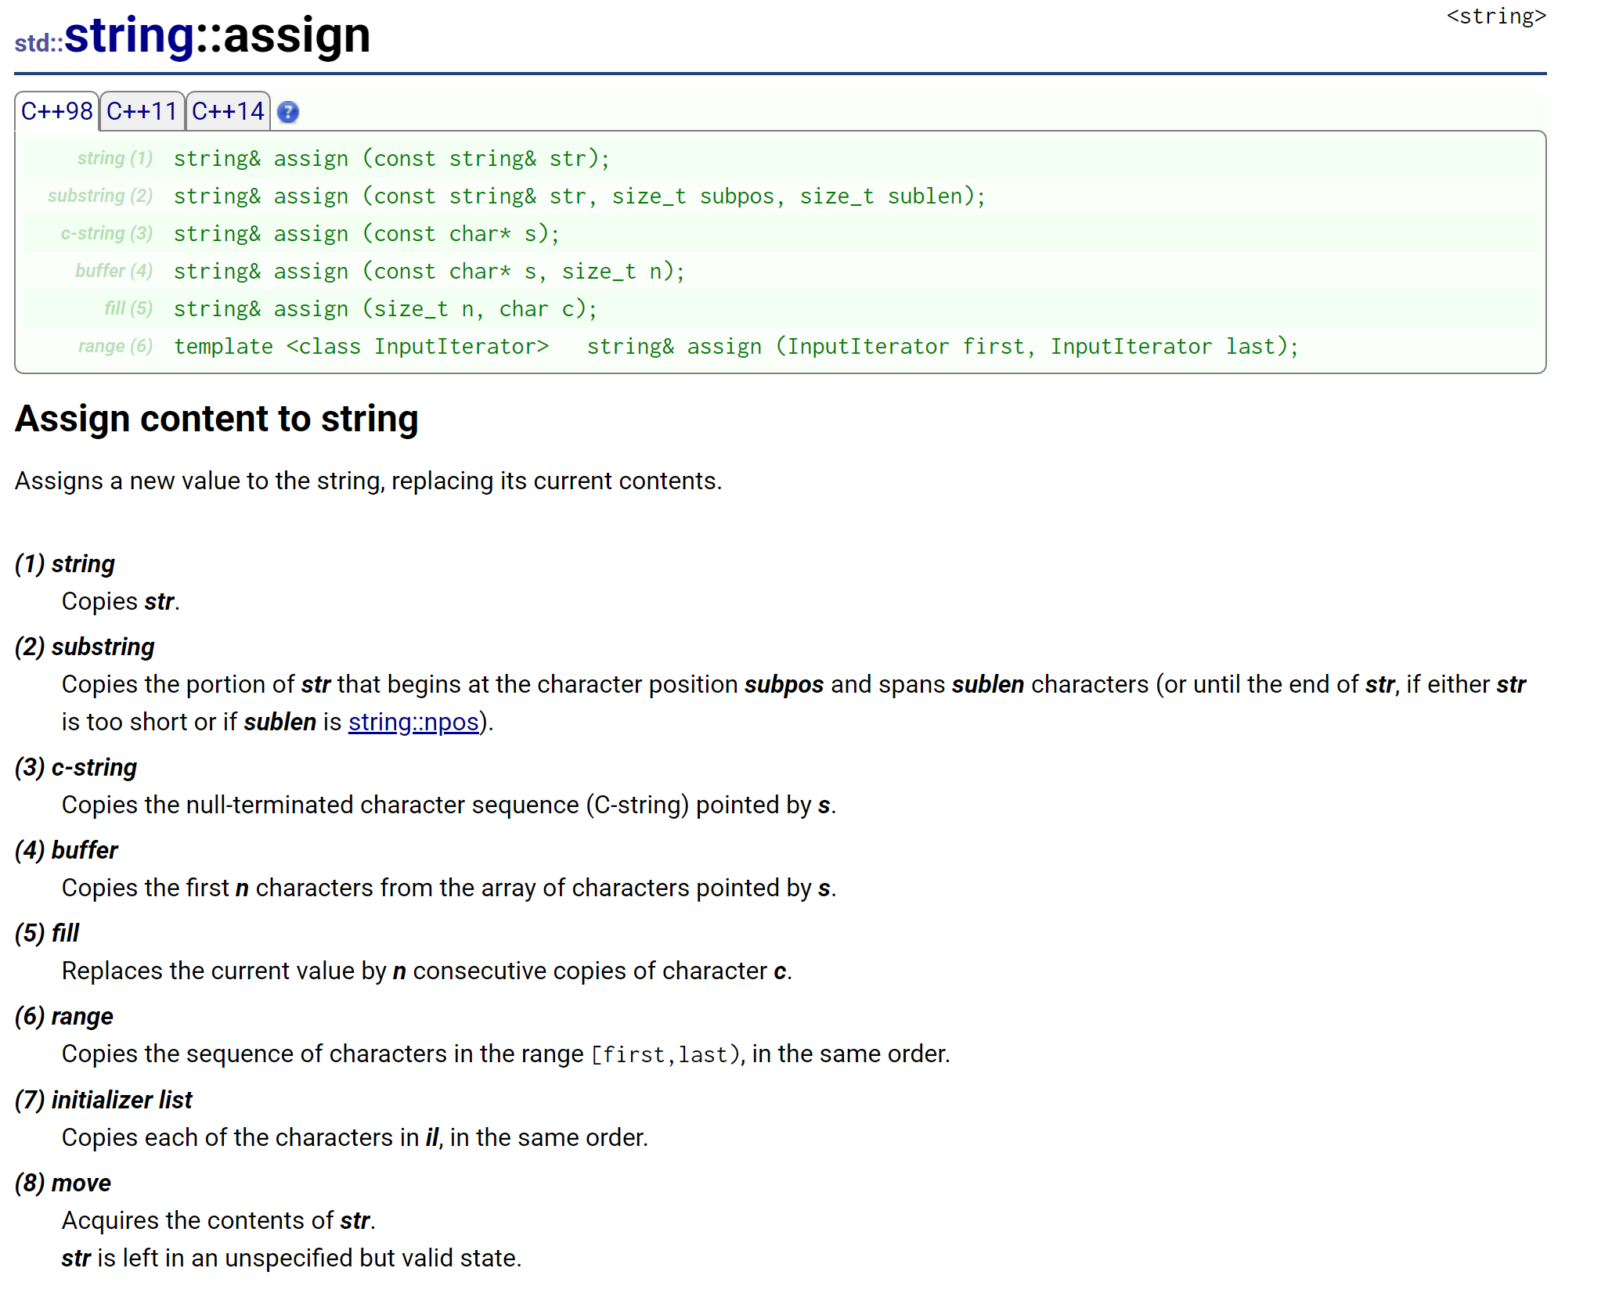Switch to the C++14 tab
The height and width of the screenshot is (1297, 1612).
pos(228,111)
